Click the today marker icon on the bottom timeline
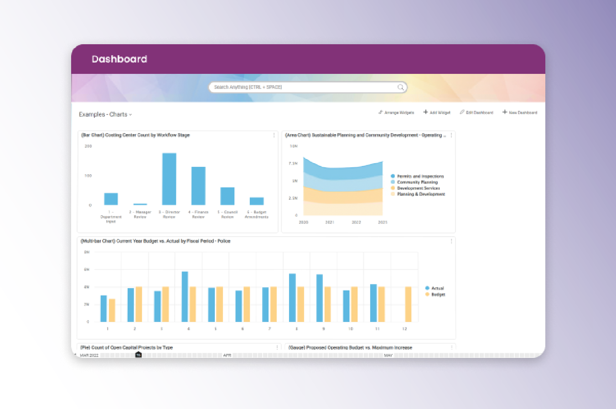The height and width of the screenshot is (409, 616). pos(138,355)
